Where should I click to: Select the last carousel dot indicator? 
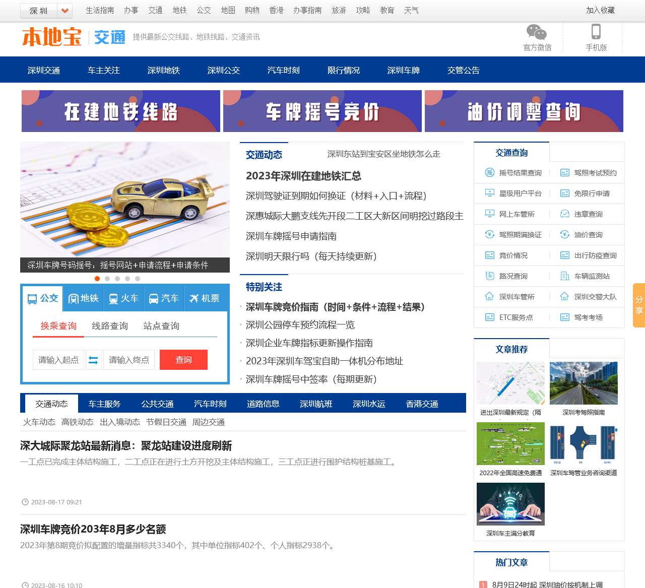[138, 279]
